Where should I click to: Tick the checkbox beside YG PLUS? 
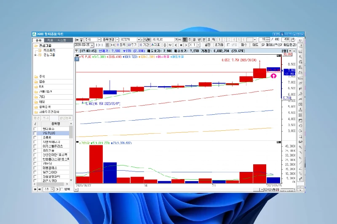(x=35, y=133)
